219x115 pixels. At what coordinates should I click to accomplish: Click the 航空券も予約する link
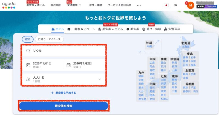64,93
